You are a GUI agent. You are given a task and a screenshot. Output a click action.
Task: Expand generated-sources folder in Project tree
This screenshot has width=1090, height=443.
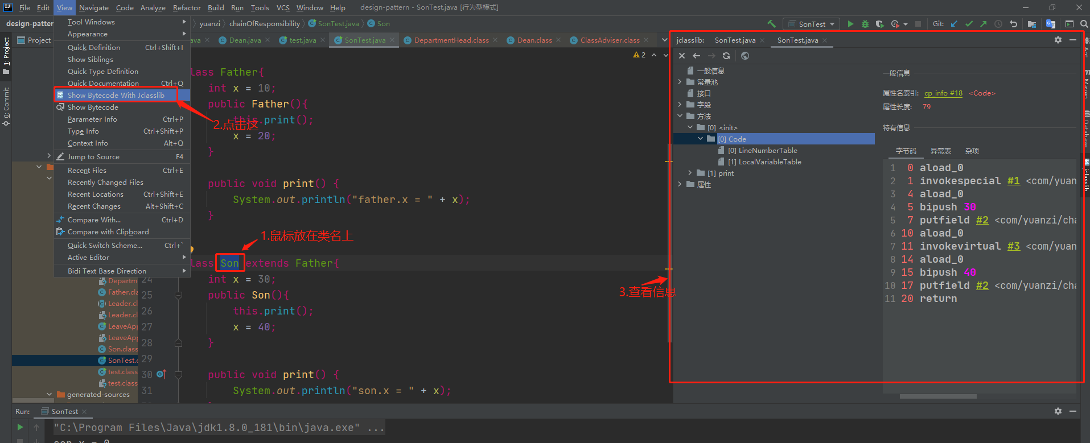click(49, 394)
